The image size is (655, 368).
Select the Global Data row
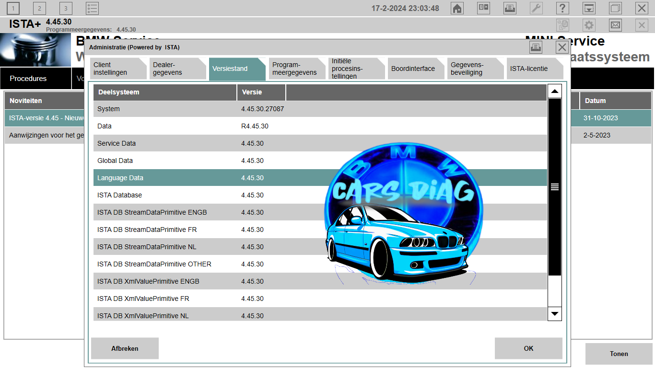(x=320, y=161)
